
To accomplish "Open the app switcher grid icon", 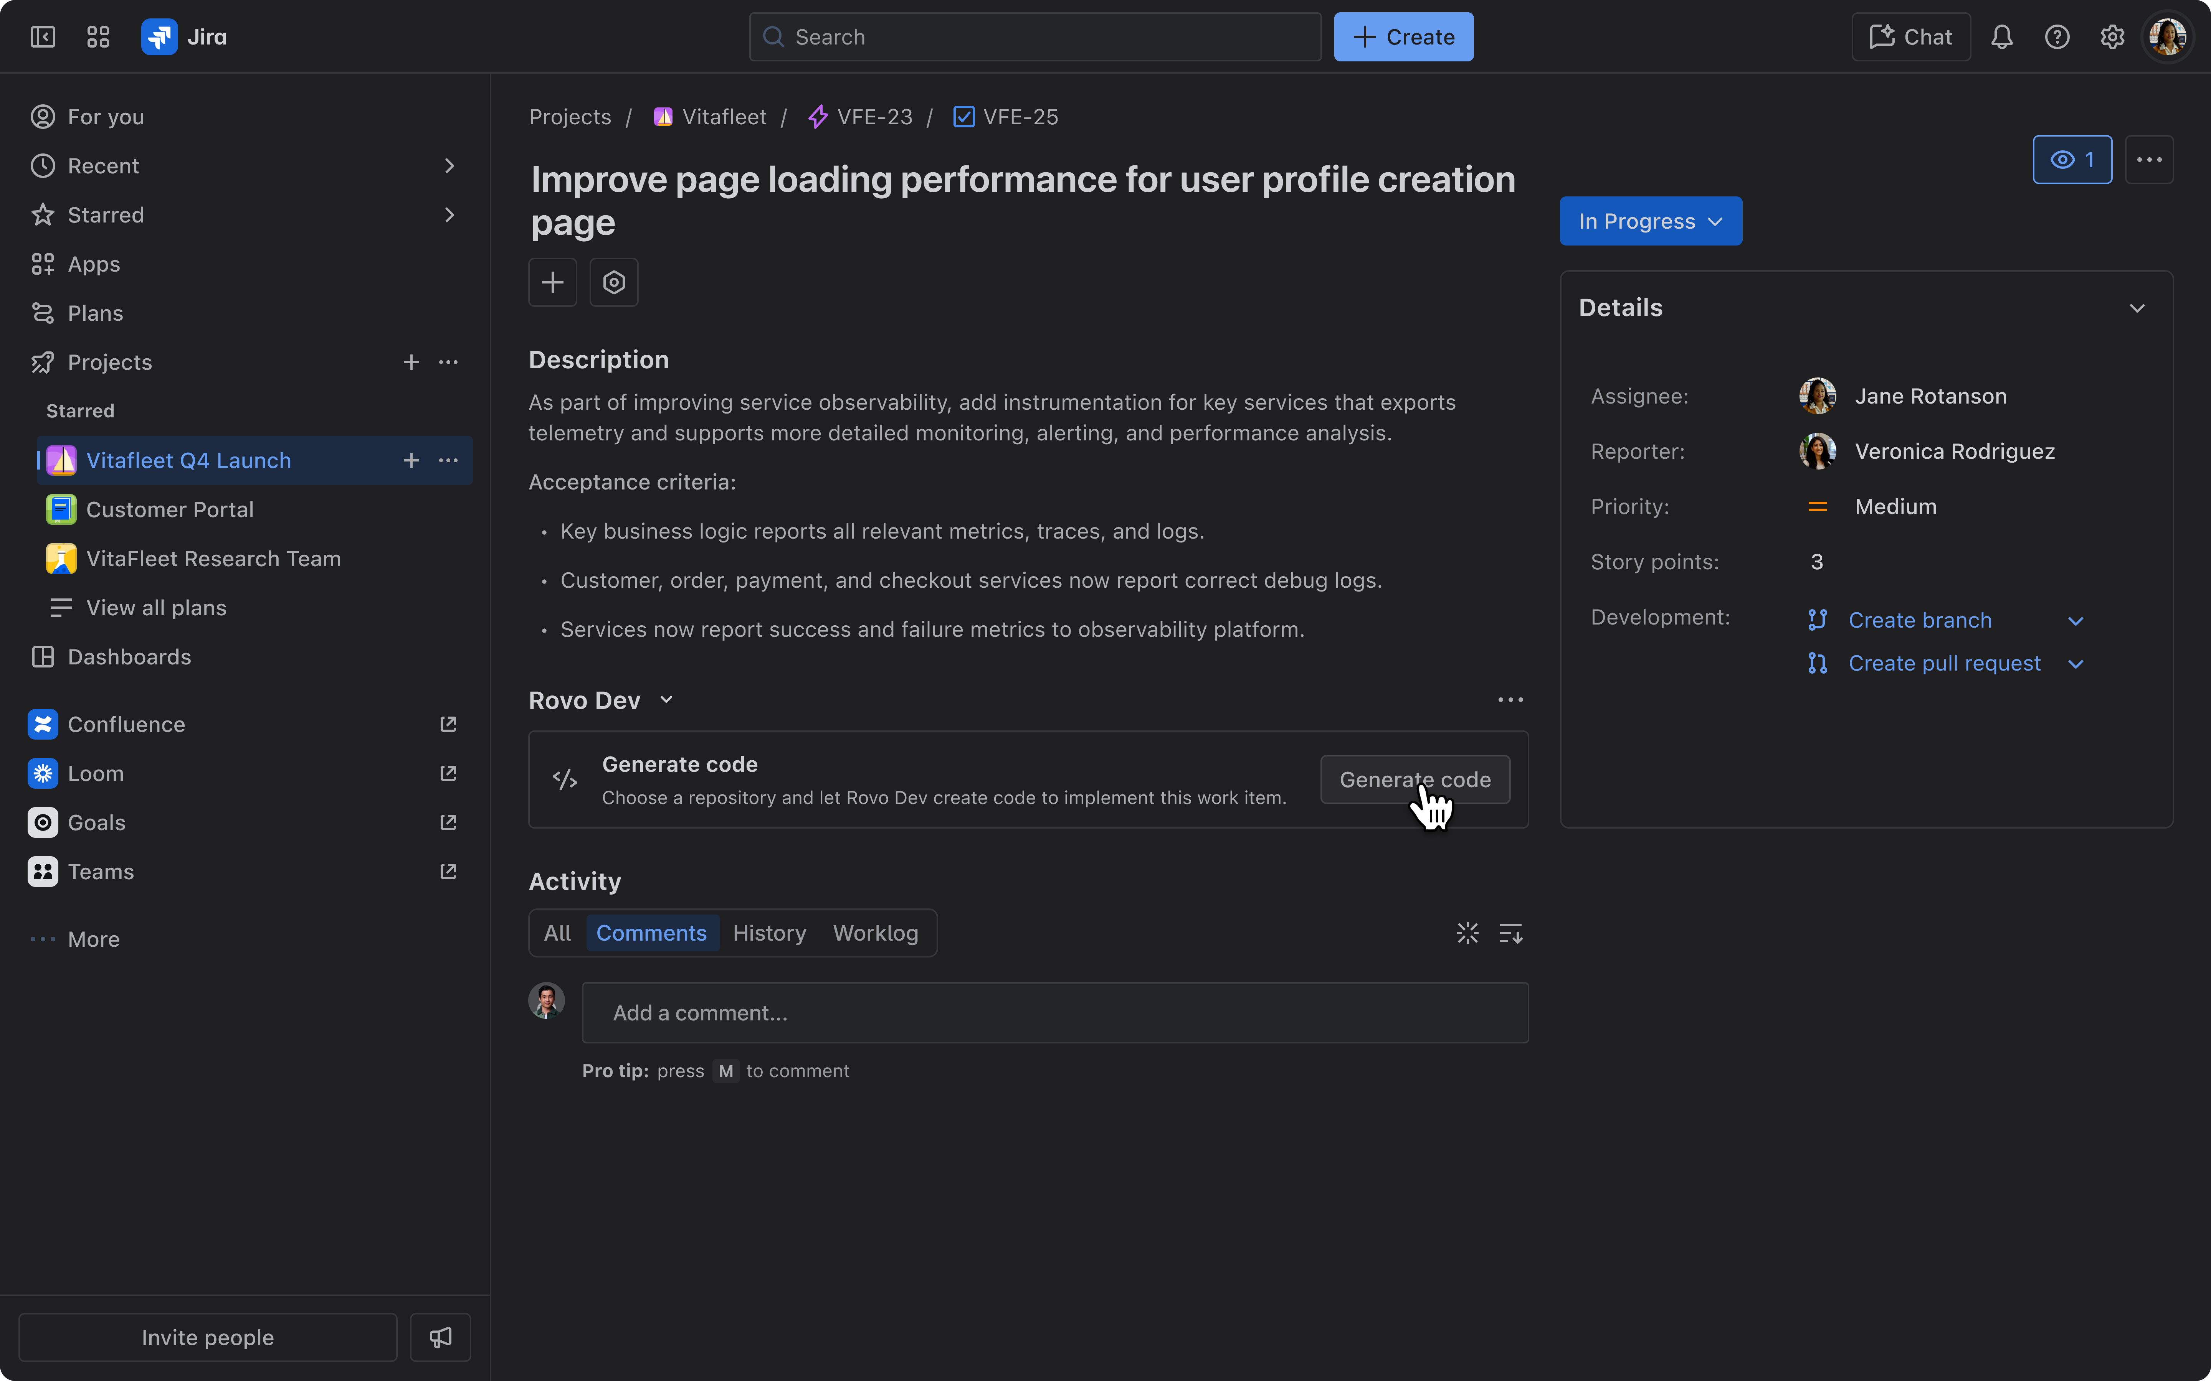I will pos(98,36).
